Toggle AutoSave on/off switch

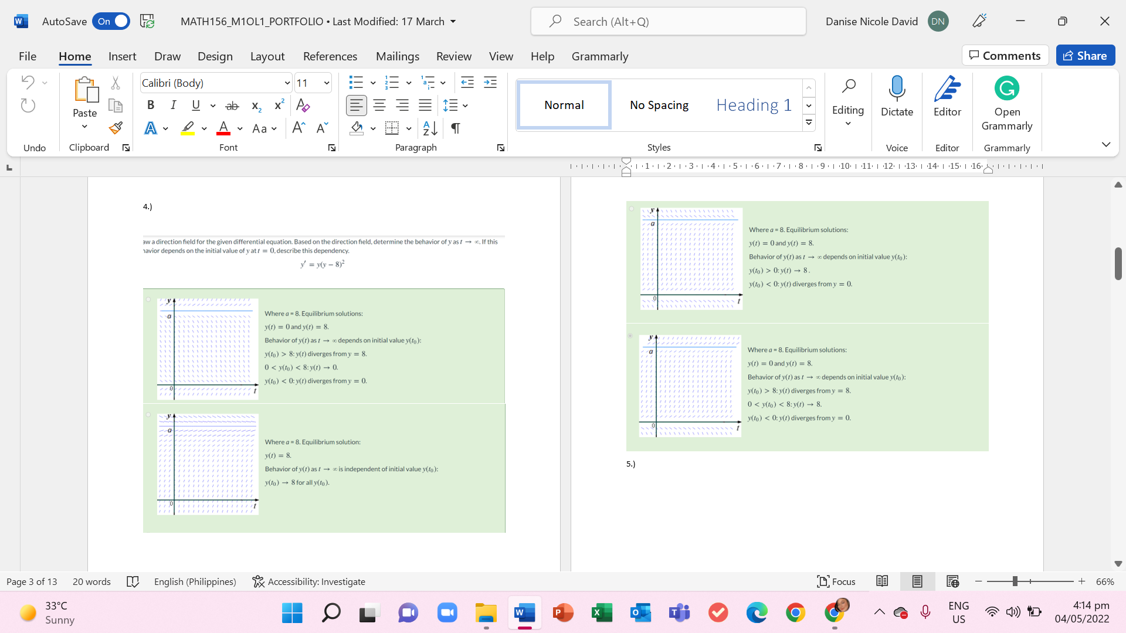[111, 21]
